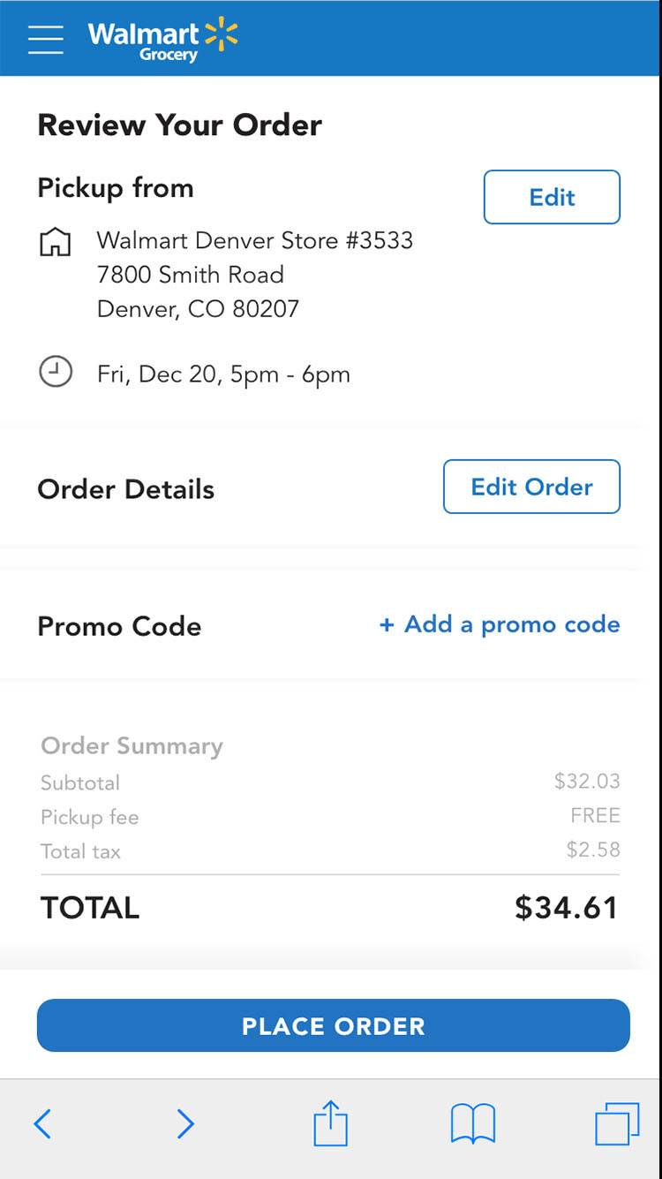Tap the $34.61 total amount
Viewport: 662px width, 1179px height.
567,908
